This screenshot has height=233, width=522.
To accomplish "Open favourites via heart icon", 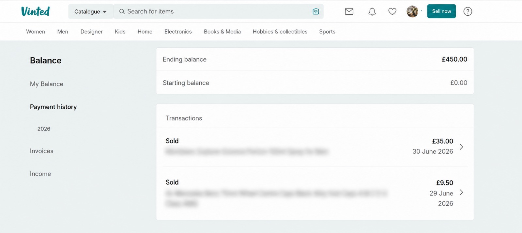I will tap(392, 11).
